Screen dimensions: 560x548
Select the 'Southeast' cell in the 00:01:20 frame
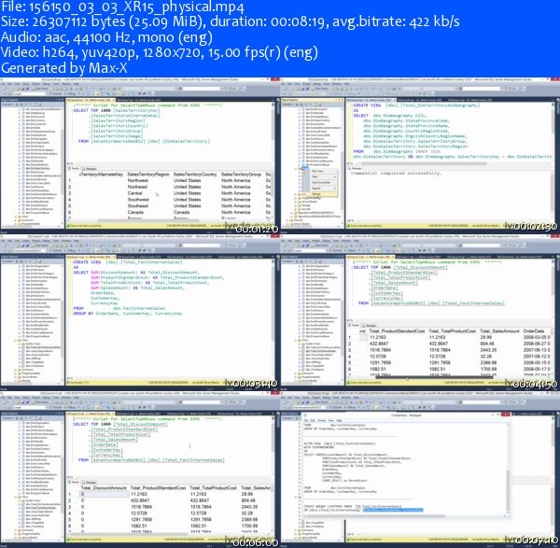point(138,206)
